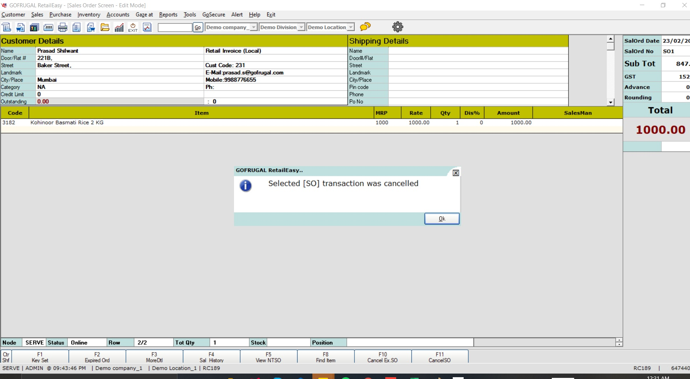Open the Sales menu
Viewport: 690px width, 379px height.
tap(37, 15)
